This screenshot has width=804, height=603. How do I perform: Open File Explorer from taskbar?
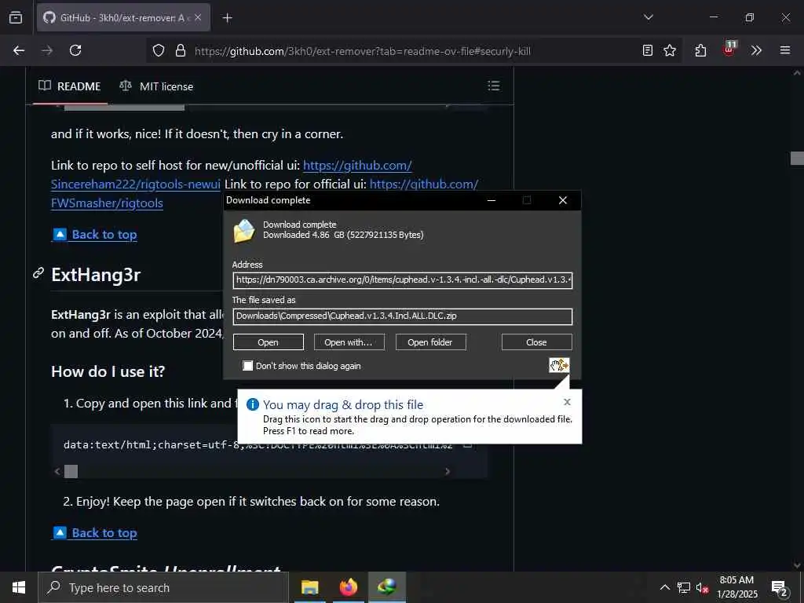pyautogui.click(x=309, y=587)
